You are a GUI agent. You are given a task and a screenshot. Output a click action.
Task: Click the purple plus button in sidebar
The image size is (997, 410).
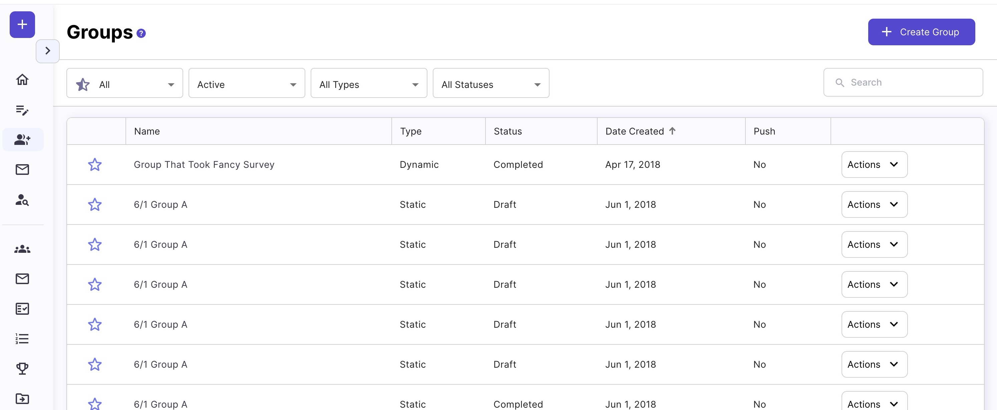(x=22, y=25)
